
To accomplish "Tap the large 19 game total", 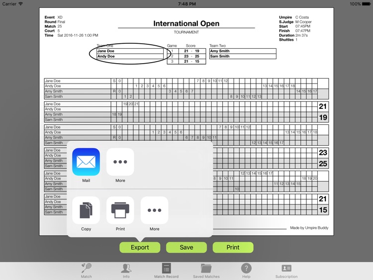I will pyautogui.click(x=323, y=117).
